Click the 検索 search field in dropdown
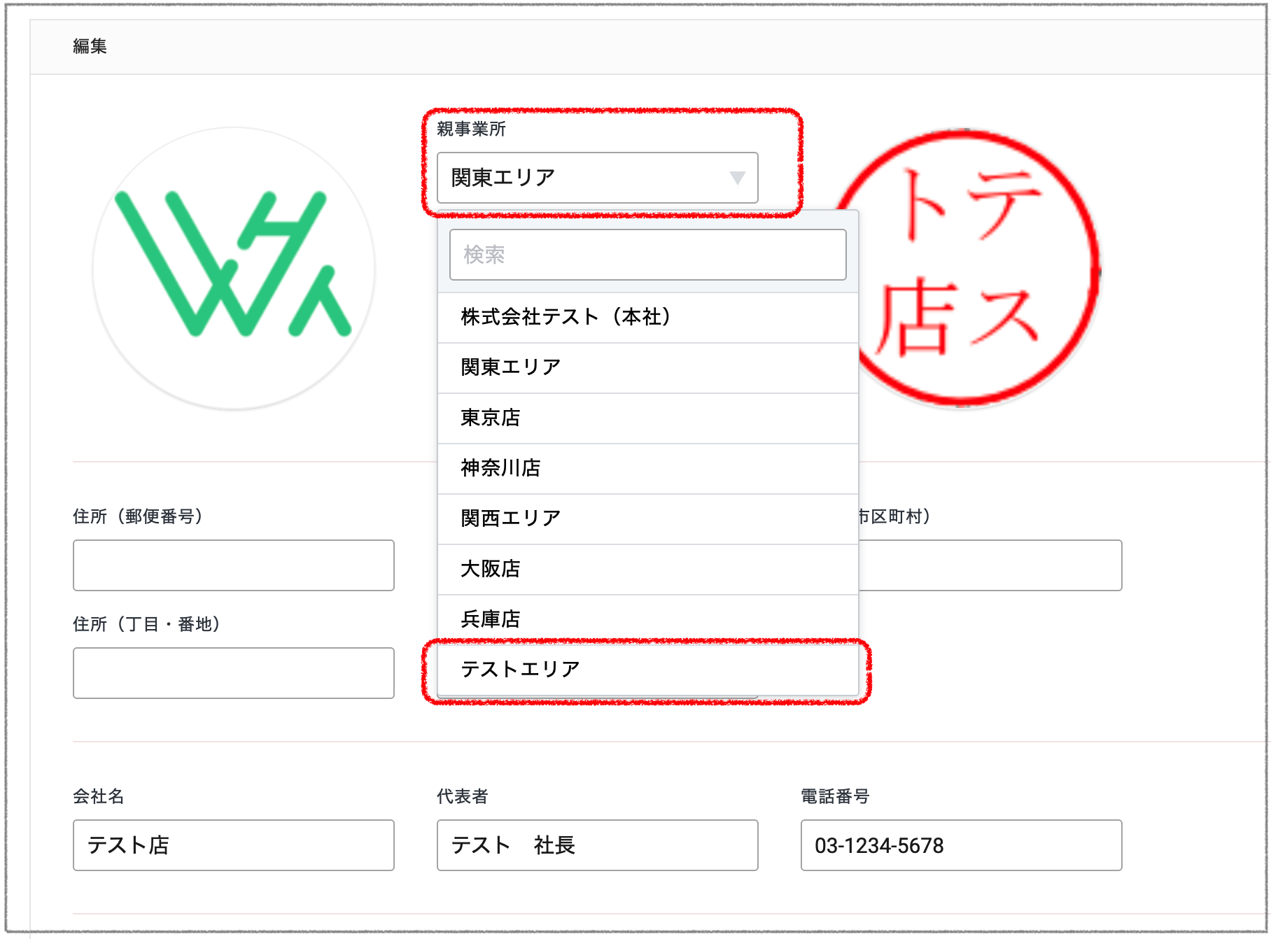Image resolution: width=1271 pixels, height=939 pixels. (x=647, y=255)
